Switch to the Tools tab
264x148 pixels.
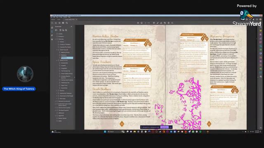(x=59, y=19)
